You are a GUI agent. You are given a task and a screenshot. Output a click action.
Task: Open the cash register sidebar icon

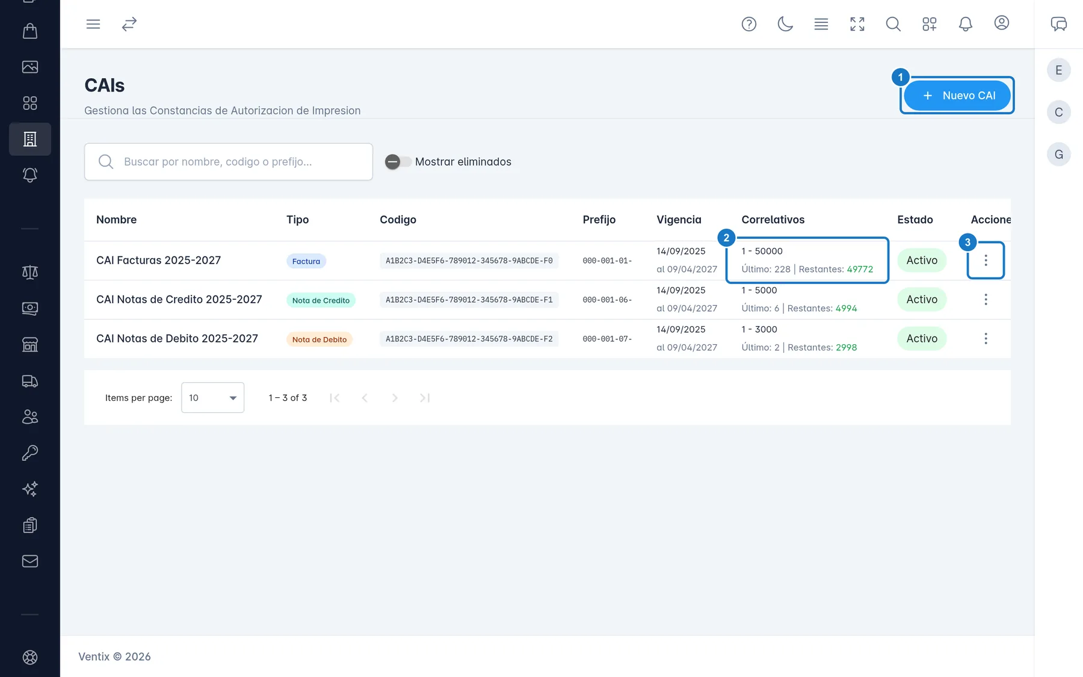[30, 308]
